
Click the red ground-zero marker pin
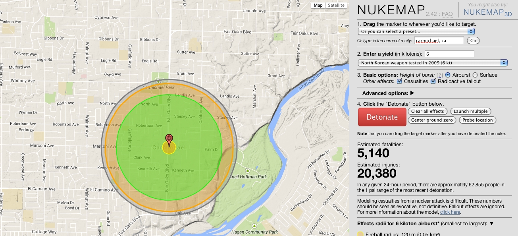(169, 140)
